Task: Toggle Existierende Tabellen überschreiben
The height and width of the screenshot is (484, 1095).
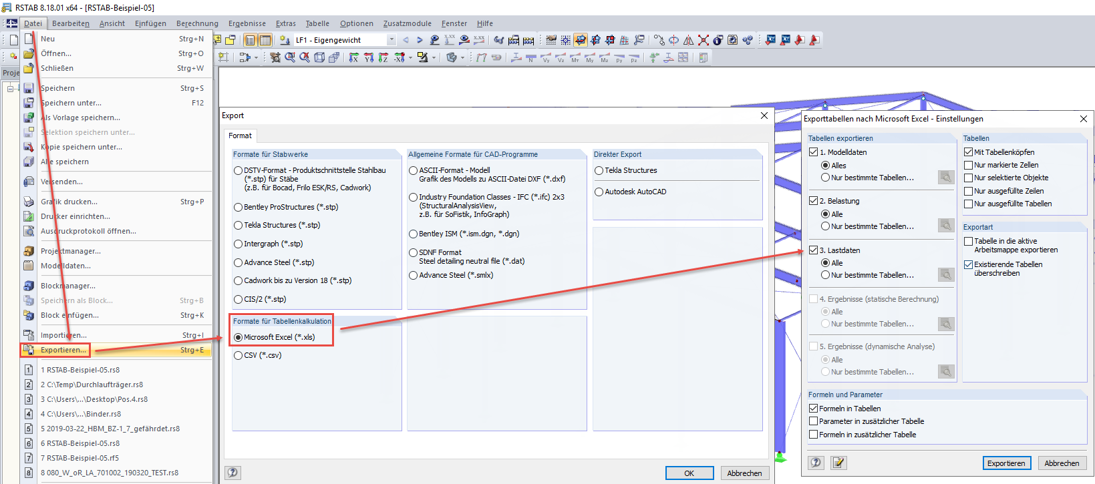Action: click(x=968, y=264)
